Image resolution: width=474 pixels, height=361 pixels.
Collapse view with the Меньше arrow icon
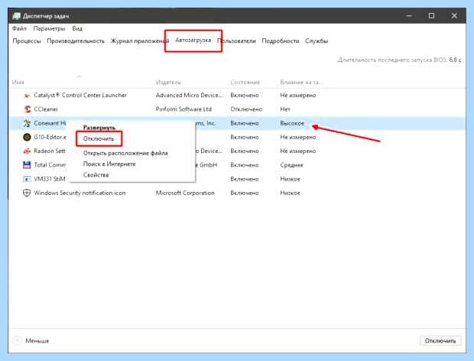[x=18, y=340]
